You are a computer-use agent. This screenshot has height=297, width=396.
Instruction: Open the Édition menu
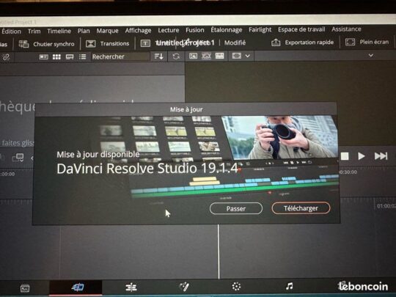(x=11, y=32)
